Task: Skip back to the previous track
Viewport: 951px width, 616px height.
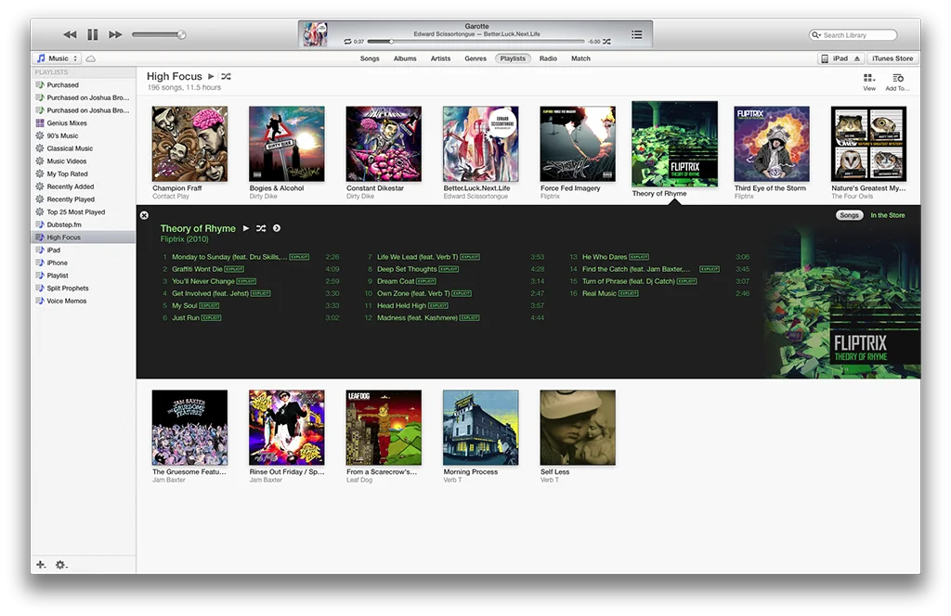Action: coord(70,34)
